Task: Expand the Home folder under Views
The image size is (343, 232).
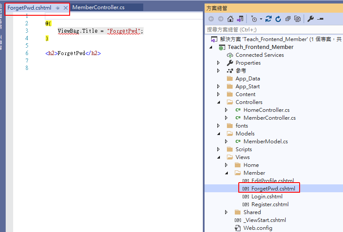Action: pyautogui.click(x=226, y=165)
